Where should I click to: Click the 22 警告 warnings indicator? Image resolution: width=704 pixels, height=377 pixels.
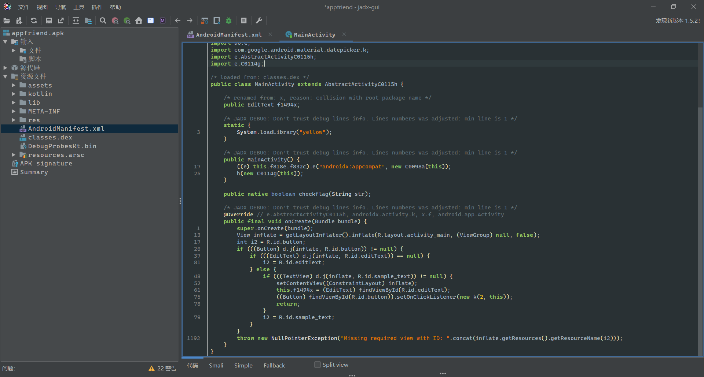[x=162, y=368]
